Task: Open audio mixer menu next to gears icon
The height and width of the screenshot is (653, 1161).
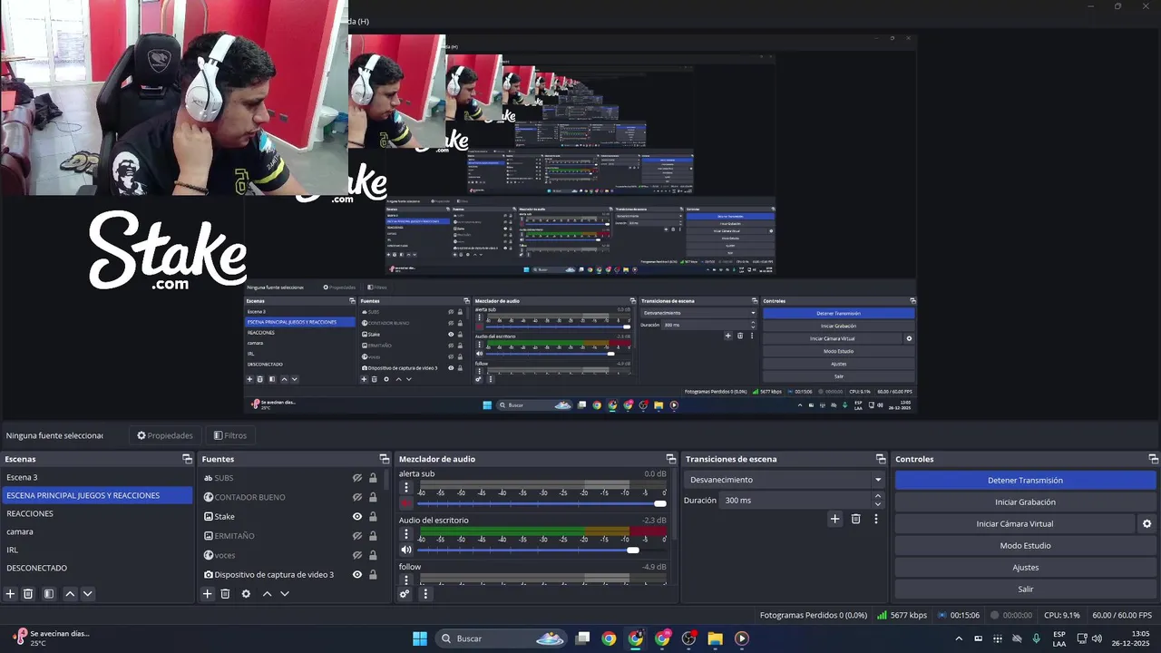Action: tap(425, 594)
